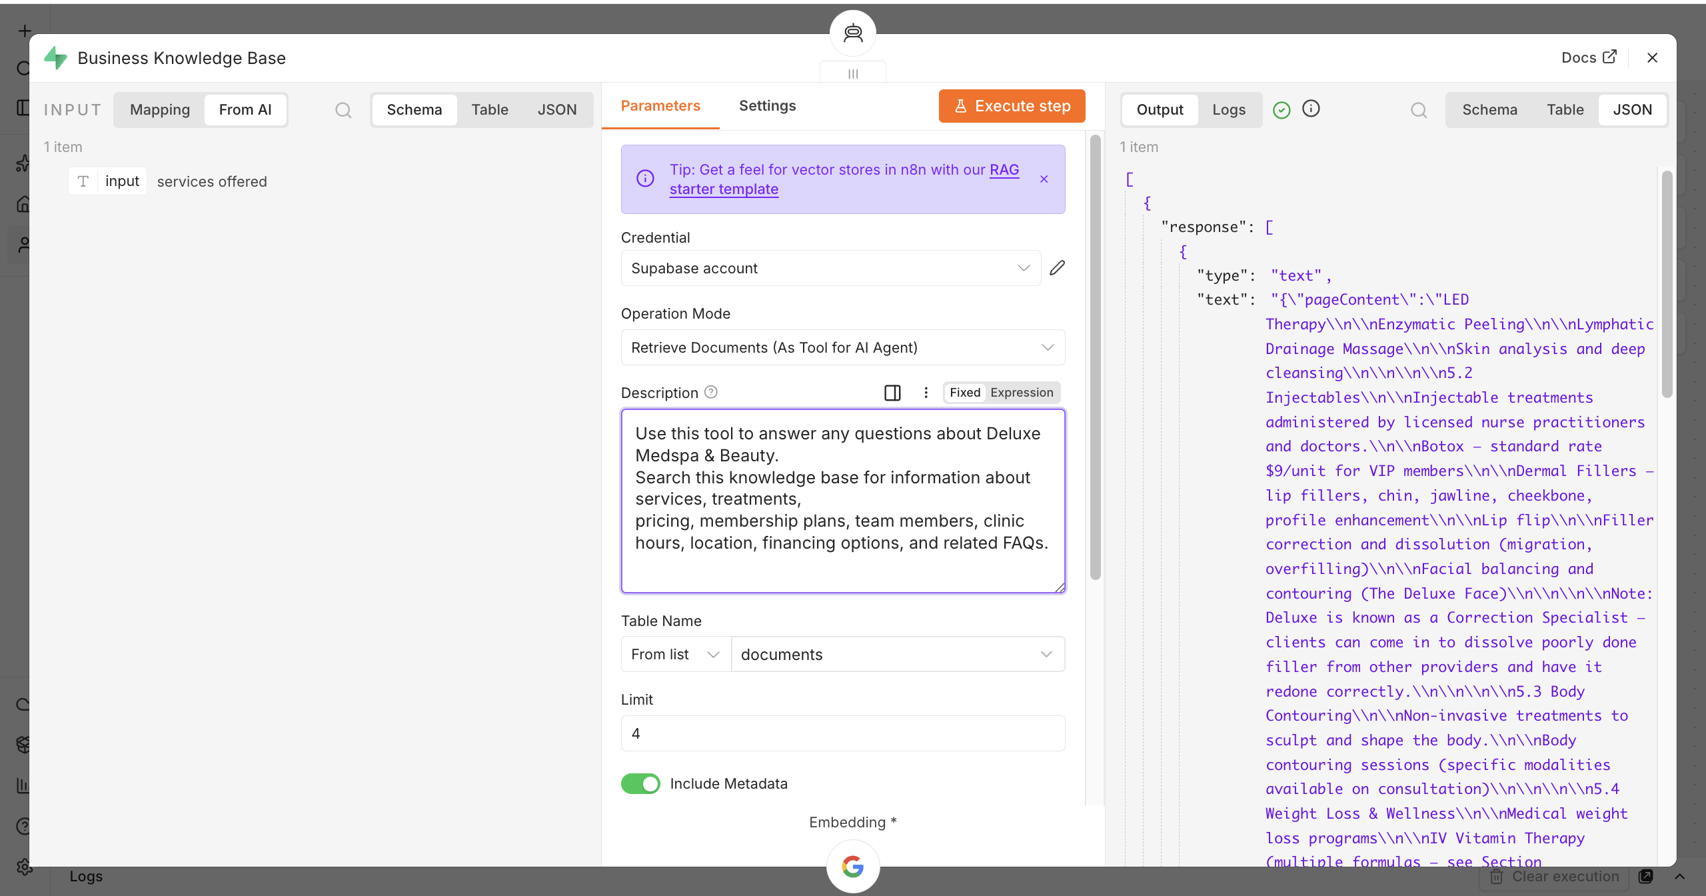
Task: Click the AI agent robot icon at top
Action: (x=853, y=33)
